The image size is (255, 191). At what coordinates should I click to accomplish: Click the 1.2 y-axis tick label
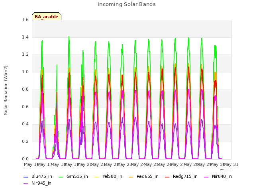tap(25, 55)
